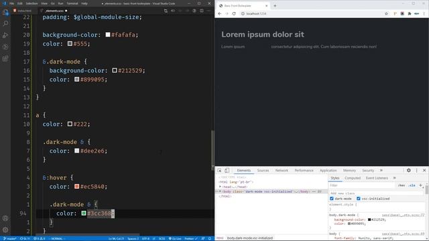The height and width of the screenshot is (241, 429).
Task: Select body.dark-mode.vsc-initialized breadcrumb in DevTools
Action: point(250,238)
